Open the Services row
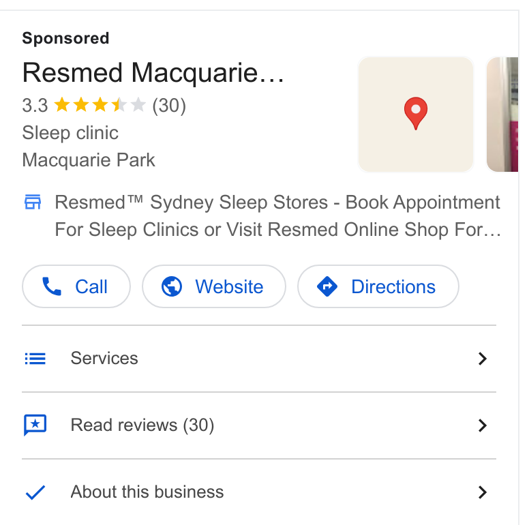The width and height of the screenshot is (529, 525). point(259,359)
